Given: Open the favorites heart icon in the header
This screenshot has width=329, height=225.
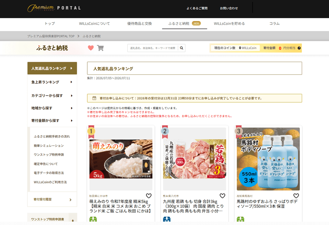Looking at the screenshot, I should coord(91,48).
